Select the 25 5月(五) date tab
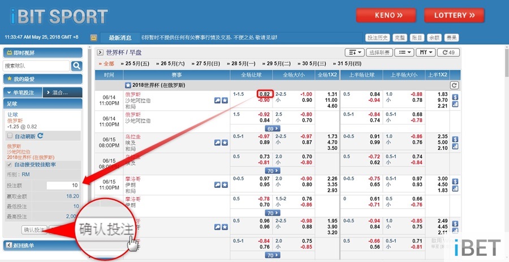The width and height of the screenshot is (509, 262). pyautogui.click(x=135, y=63)
